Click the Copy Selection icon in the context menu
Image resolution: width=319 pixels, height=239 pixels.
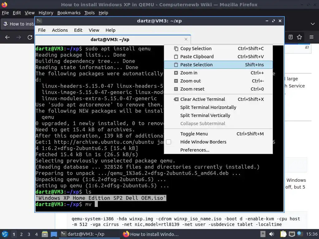176,49
